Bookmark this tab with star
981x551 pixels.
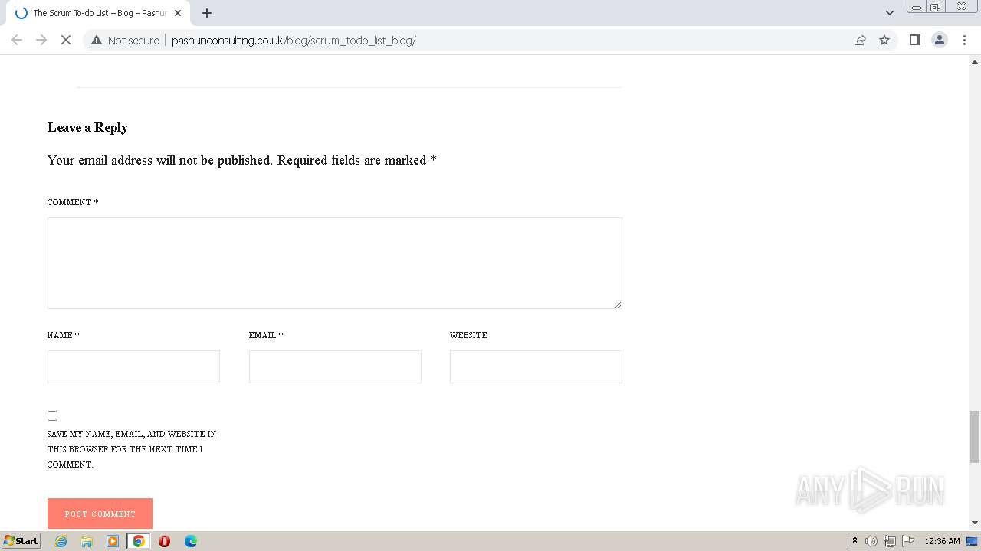tap(884, 40)
